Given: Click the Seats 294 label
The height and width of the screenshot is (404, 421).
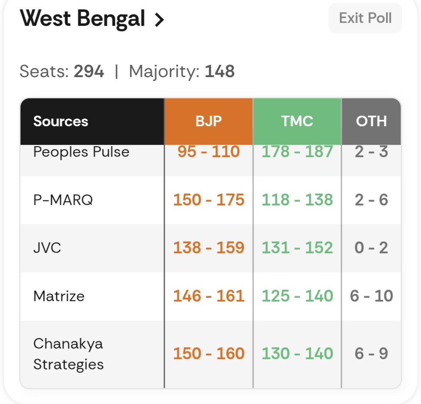Looking at the screenshot, I should click(62, 72).
